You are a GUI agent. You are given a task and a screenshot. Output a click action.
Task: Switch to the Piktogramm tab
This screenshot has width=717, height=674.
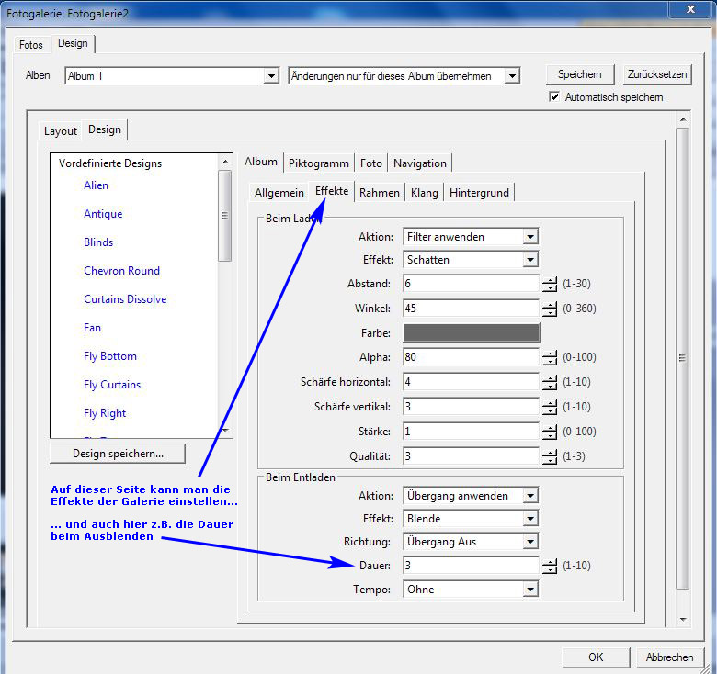click(318, 163)
